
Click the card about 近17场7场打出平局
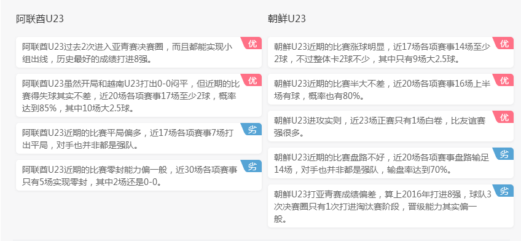(139, 138)
